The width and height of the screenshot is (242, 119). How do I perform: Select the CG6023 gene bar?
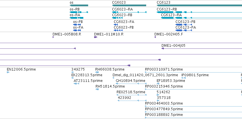(x=129, y=5)
